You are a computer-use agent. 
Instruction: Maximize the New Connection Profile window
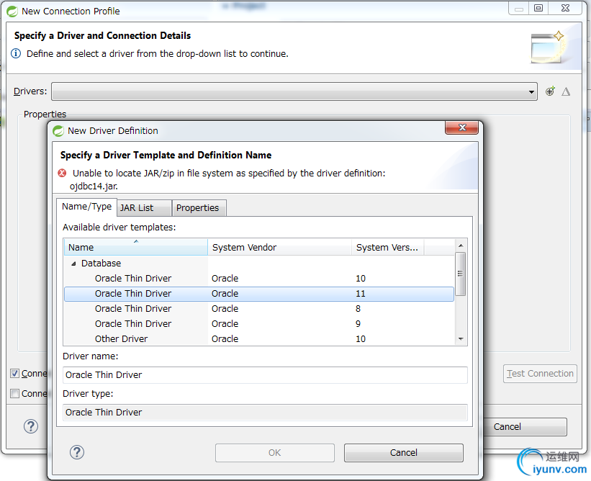tap(538, 8)
